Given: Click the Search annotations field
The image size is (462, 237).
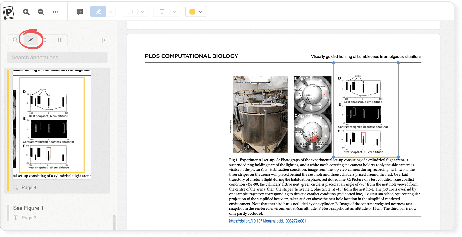Looking at the screenshot, I should 57,57.
